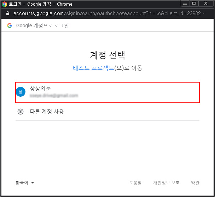Click the Chrome icon in title bar
The image size is (215, 197).
pyautogui.click(x=4, y=4)
